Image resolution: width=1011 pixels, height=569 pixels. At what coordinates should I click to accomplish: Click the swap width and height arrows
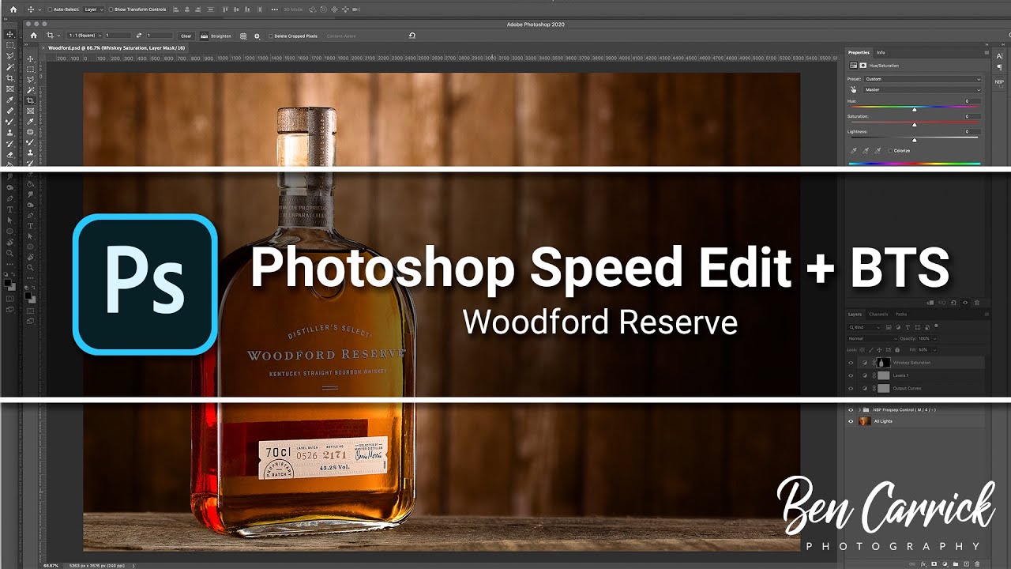tap(139, 36)
